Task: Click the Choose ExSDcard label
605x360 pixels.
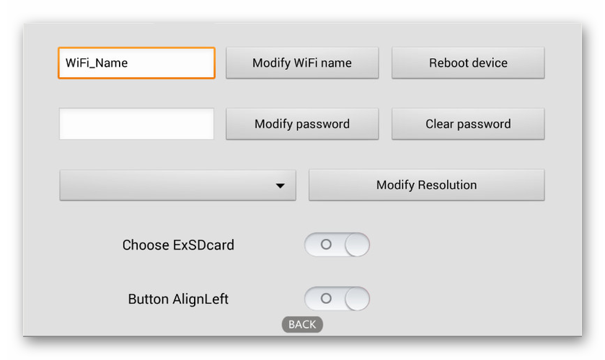Action: pyautogui.click(x=178, y=245)
